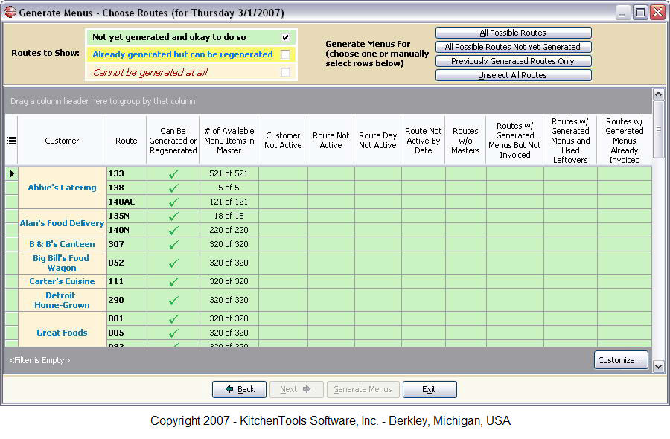Click the 5 of 5 menu items cell
This screenshot has width=670, height=439.
point(229,188)
